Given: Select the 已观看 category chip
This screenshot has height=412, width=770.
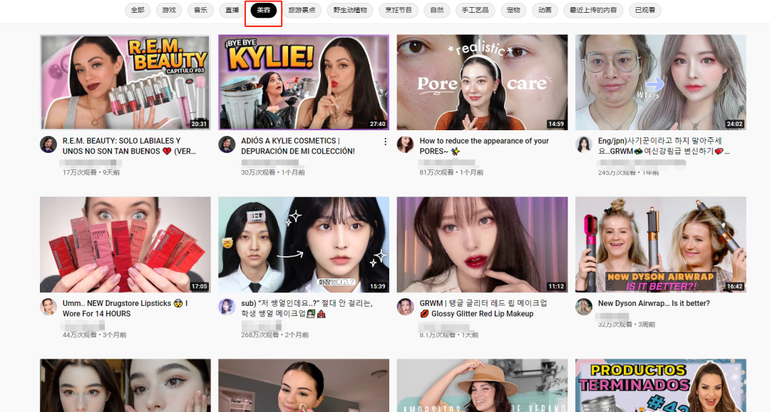Looking at the screenshot, I should click(x=645, y=10).
